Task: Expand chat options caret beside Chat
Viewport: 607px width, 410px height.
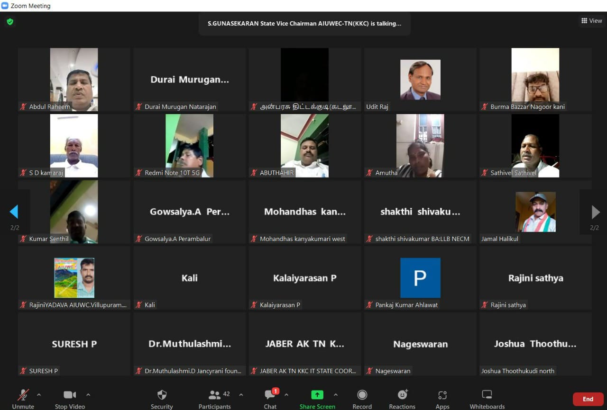Action: (286, 395)
